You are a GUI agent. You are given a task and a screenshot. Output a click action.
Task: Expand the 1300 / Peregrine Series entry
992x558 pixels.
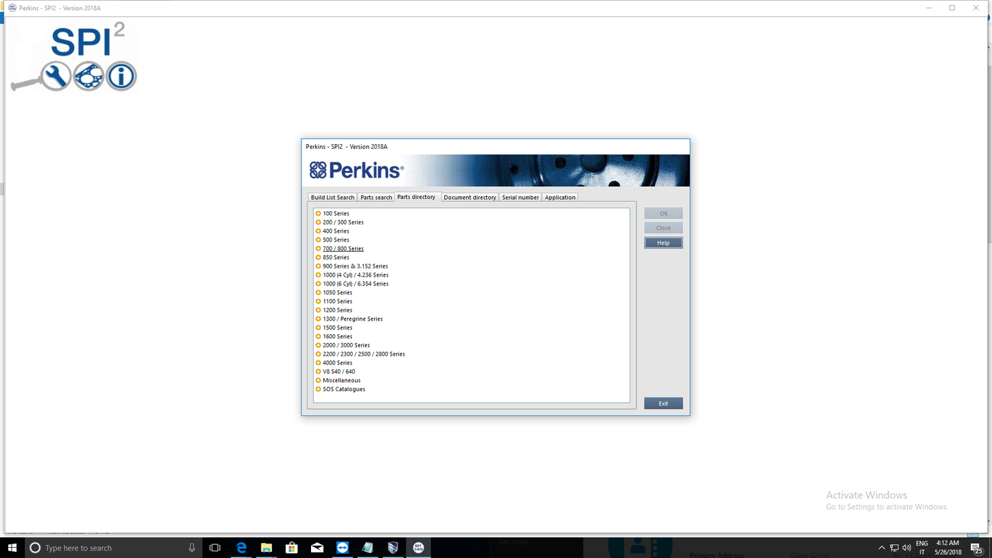pyautogui.click(x=351, y=318)
